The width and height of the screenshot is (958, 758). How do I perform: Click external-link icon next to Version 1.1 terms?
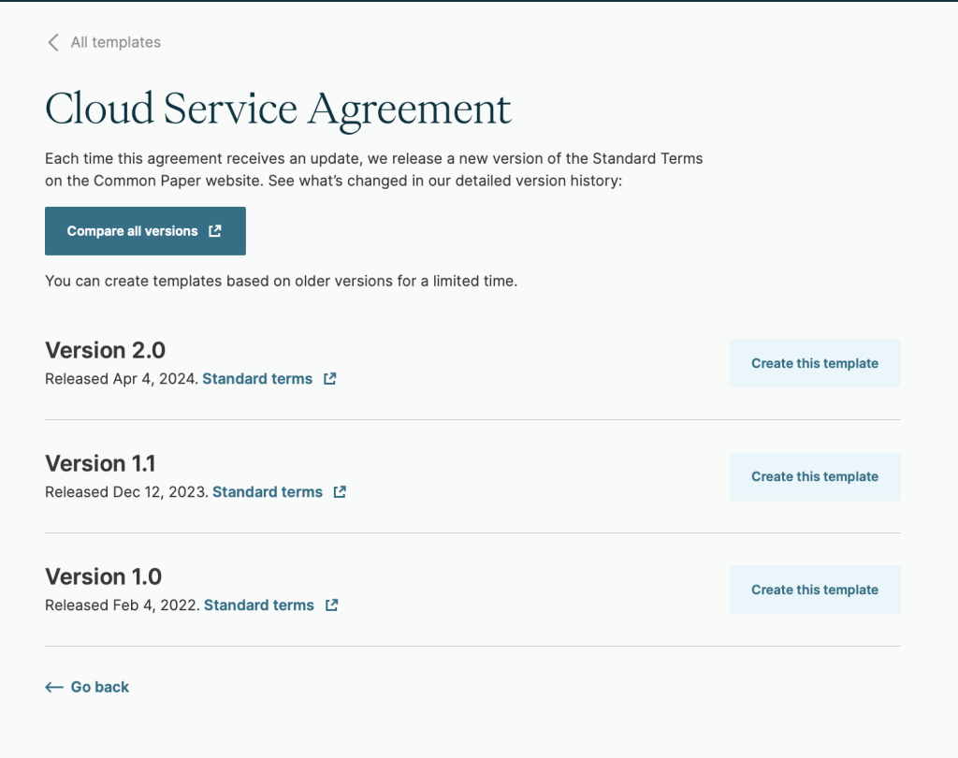click(x=340, y=492)
